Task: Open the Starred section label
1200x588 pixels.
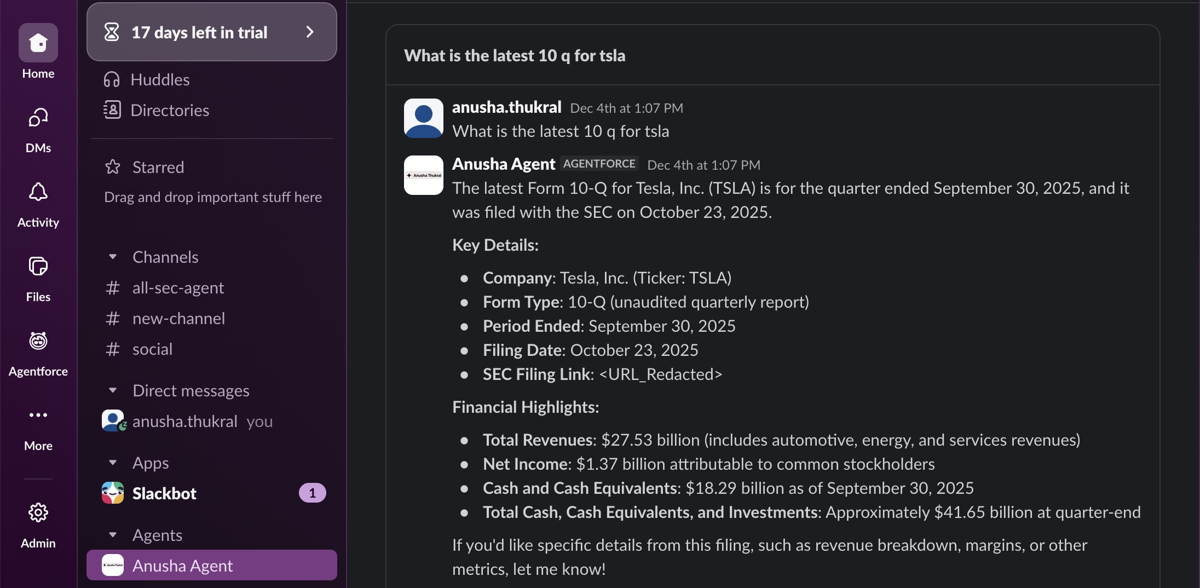Action: click(158, 167)
